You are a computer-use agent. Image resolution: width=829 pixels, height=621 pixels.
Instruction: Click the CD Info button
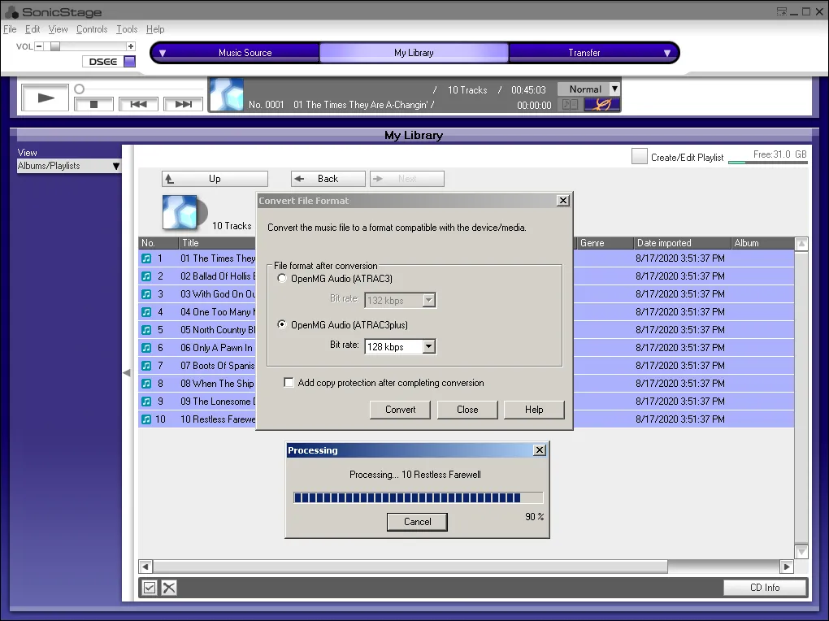point(764,587)
